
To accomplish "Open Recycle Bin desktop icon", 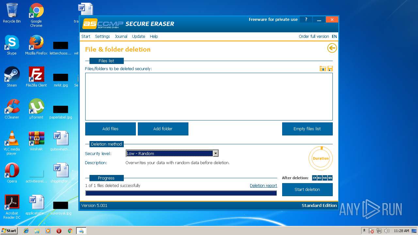I will point(12,13).
